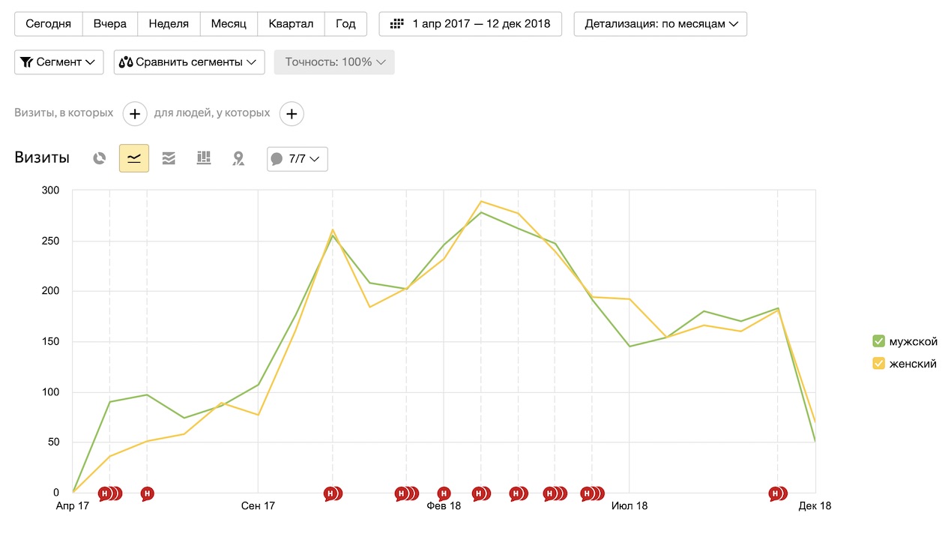The image size is (945, 537).
Task: Open the 7/7 notes filter dropdown
Action: point(298,159)
